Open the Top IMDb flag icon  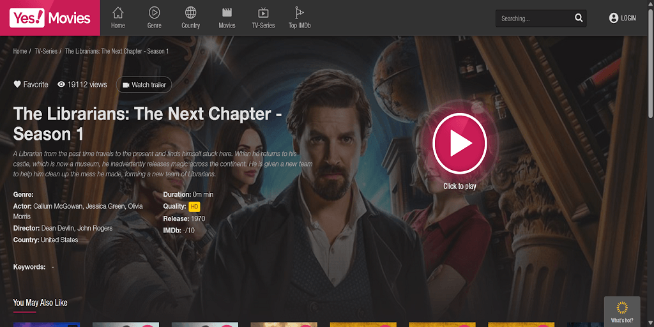(300, 13)
